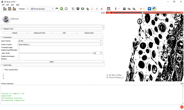This screenshot has height=110, width=184.
Task: Open the Output Volume VectorVolume_3 dropdown
Action: [x=60, y=44]
